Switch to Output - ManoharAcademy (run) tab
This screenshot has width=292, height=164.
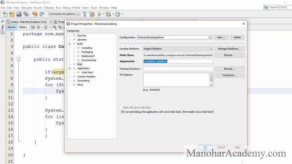28,22
